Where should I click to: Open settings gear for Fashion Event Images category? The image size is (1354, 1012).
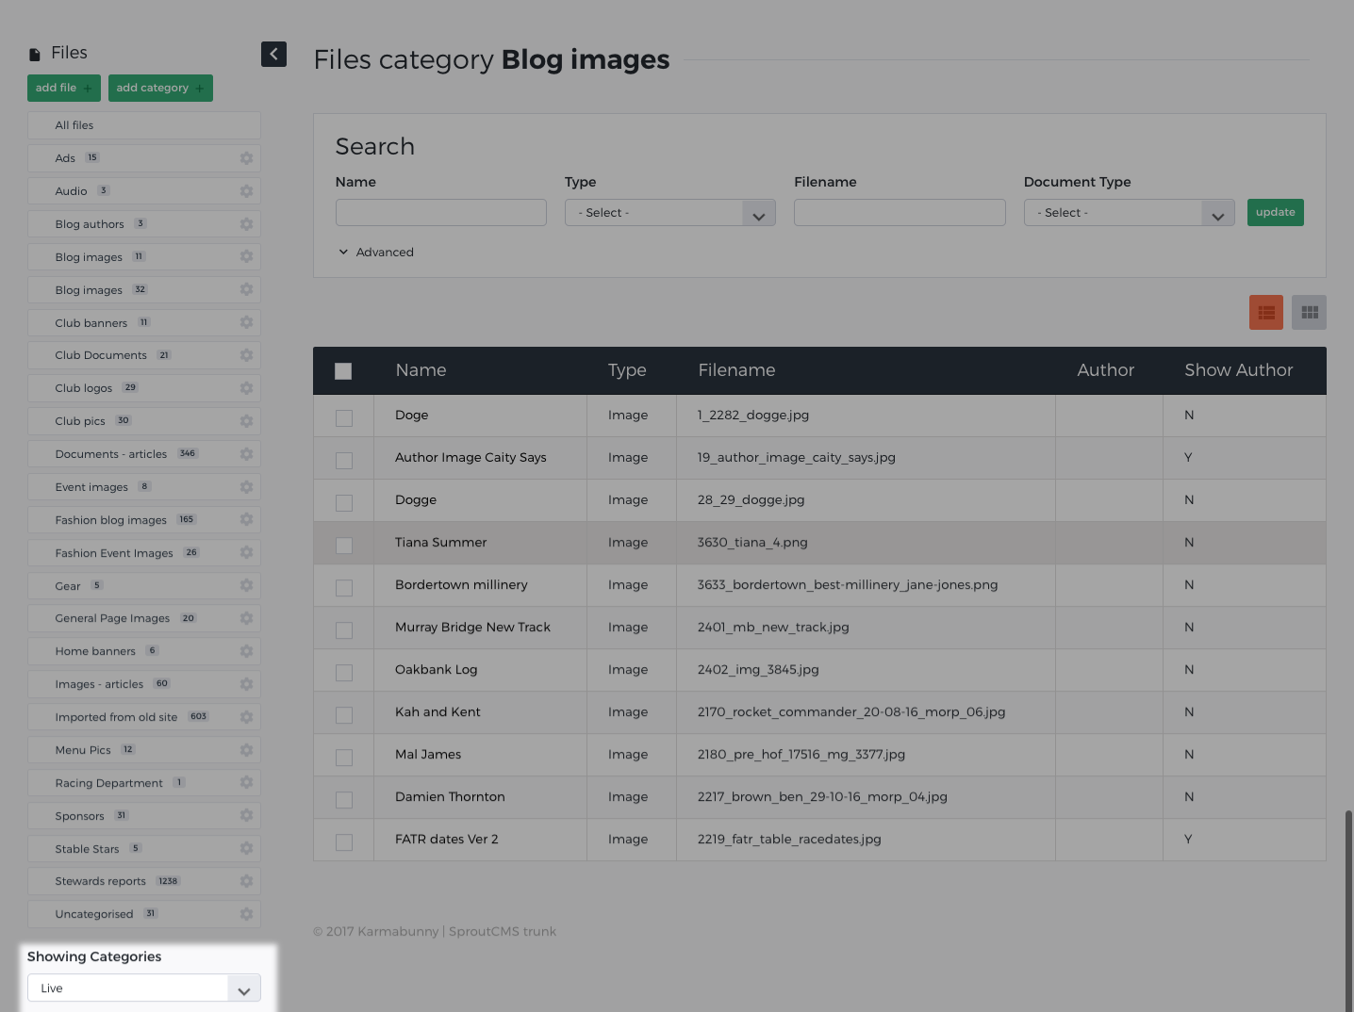[246, 552]
